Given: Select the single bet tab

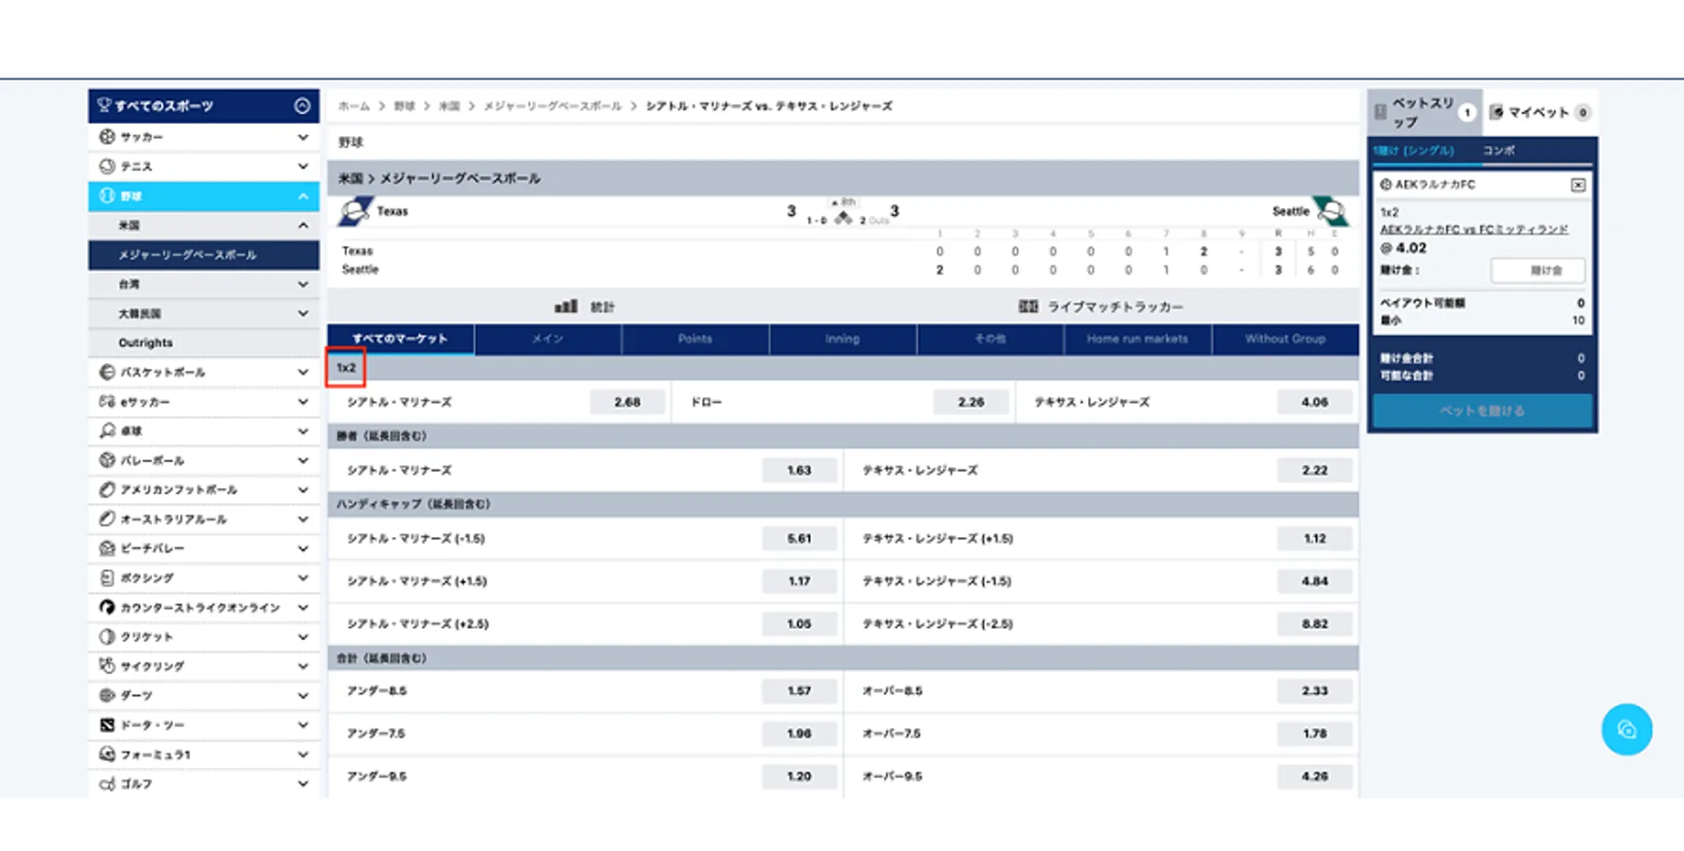Looking at the screenshot, I should click(1414, 150).
